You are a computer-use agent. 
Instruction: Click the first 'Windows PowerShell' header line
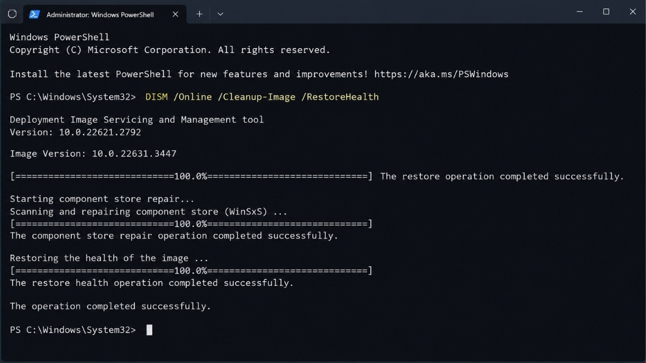60,37
